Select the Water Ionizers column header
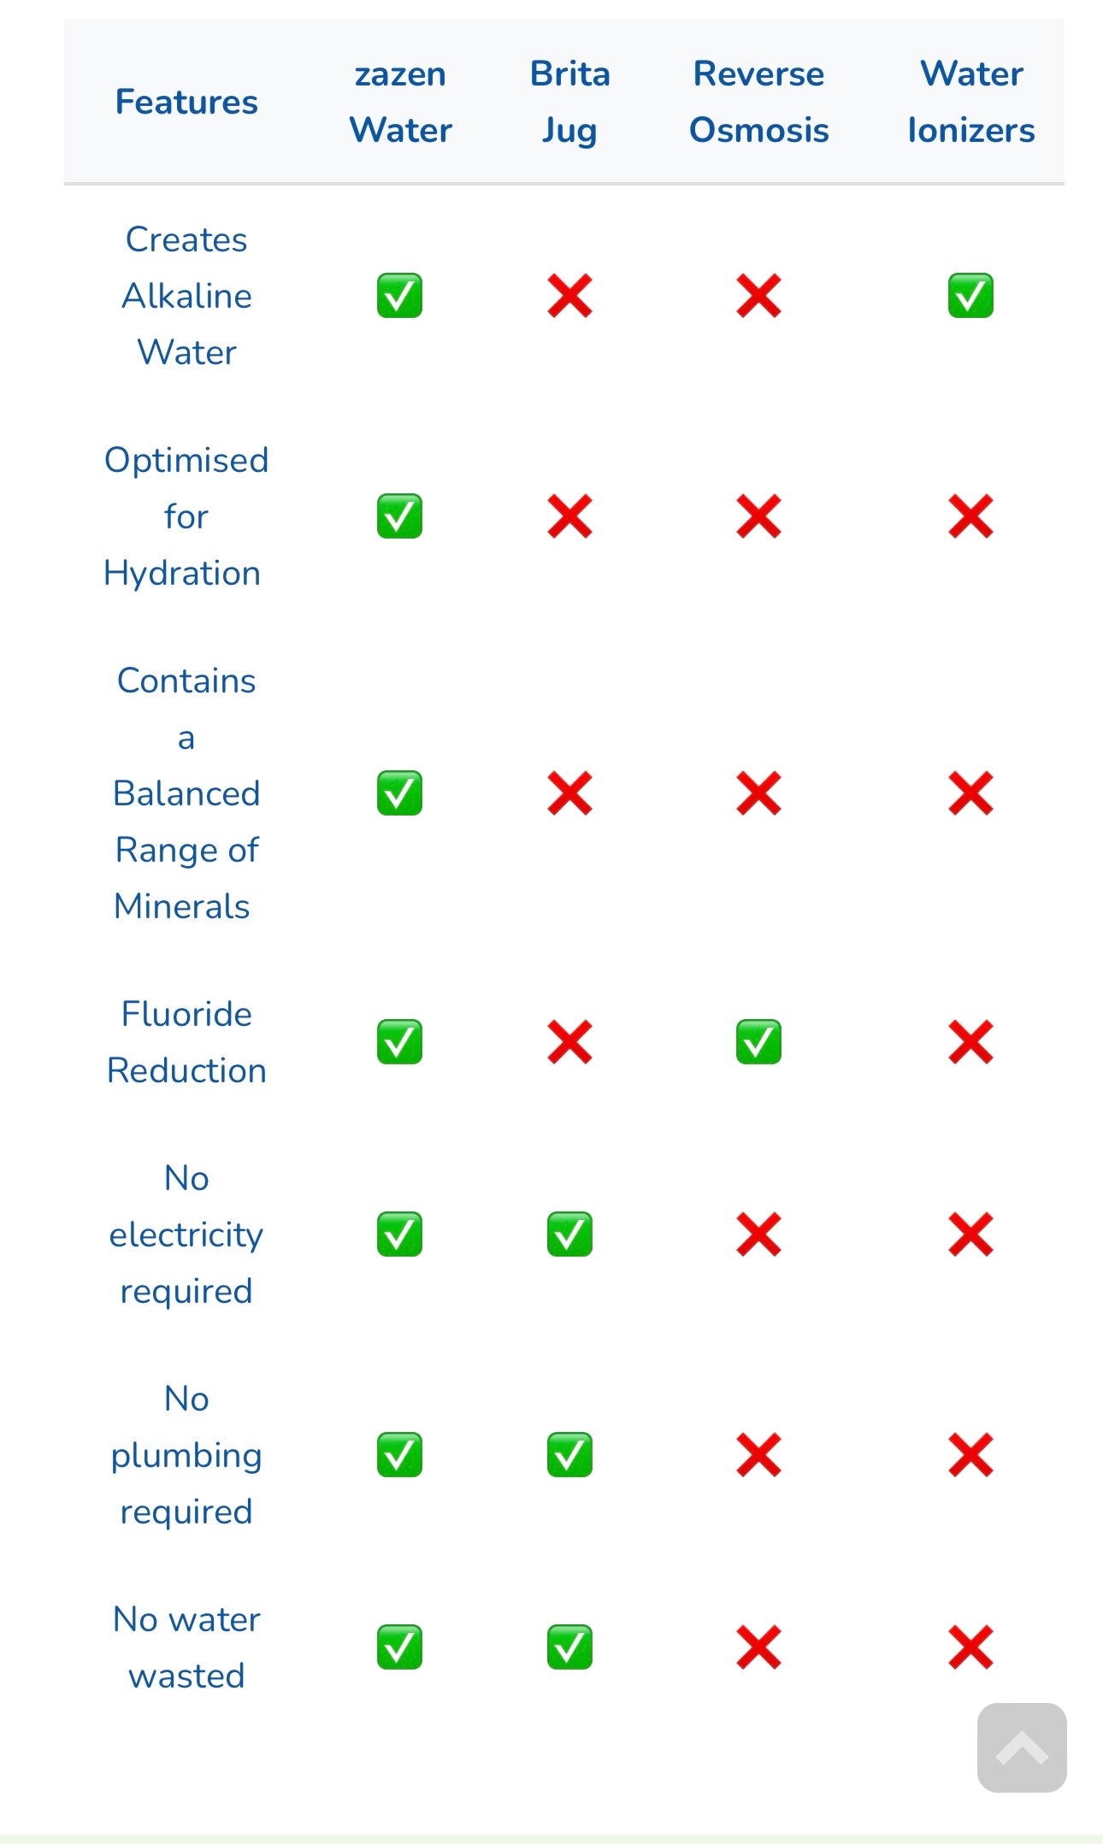This screenshot has height=1844, width=1103. click(970, 102)
